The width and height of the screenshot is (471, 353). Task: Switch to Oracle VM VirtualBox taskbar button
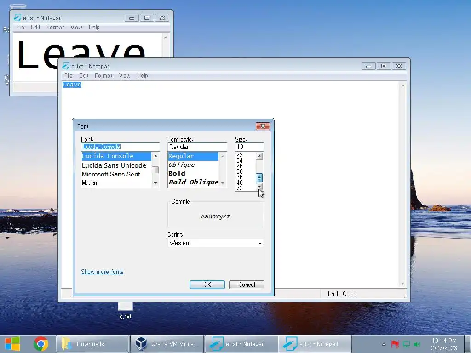[167, 344]
